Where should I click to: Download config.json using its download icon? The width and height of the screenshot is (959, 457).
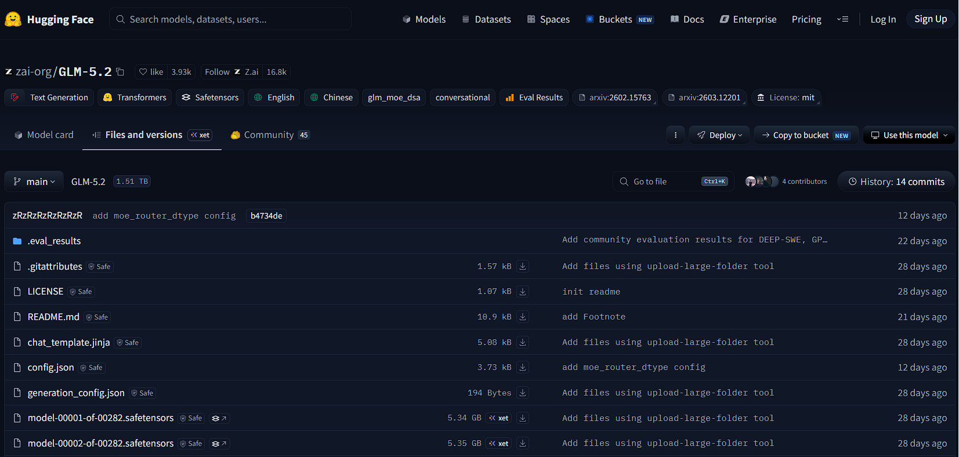[523, 367]
